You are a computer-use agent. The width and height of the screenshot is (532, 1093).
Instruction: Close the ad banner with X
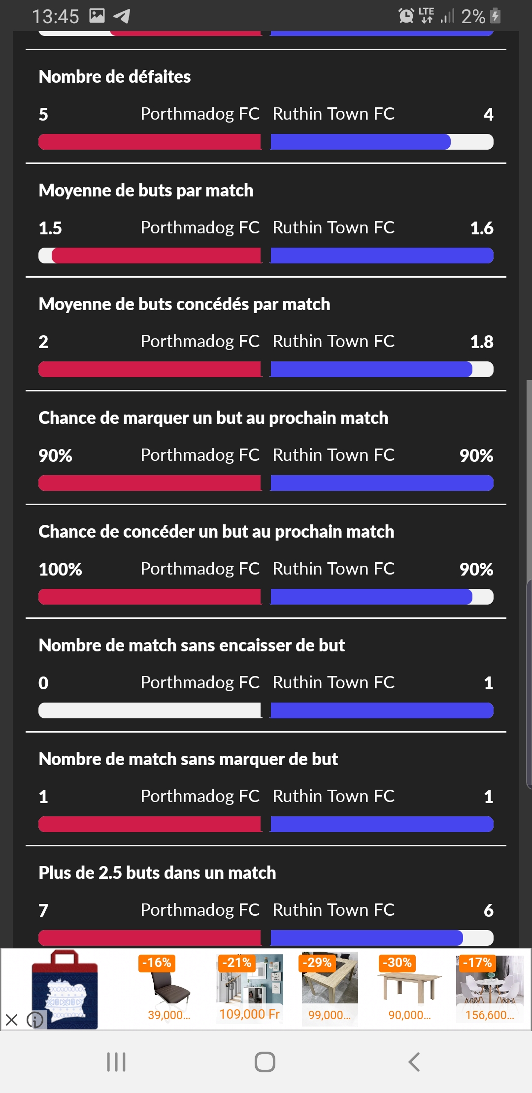pos(12,1020)
